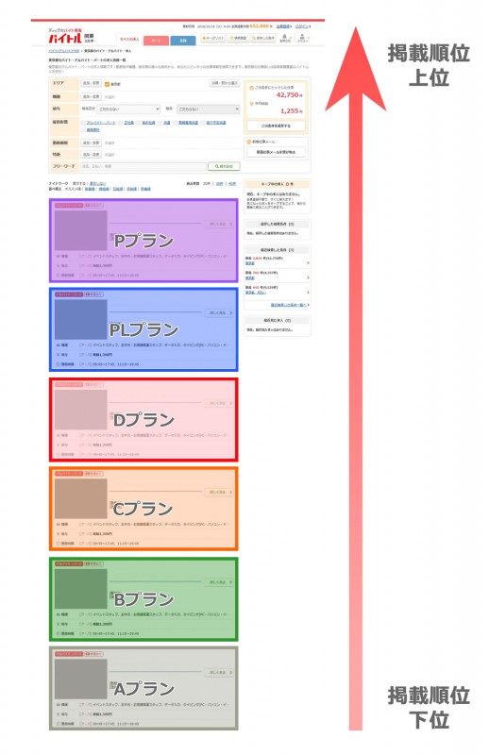Click the mail icon in new job mail box

click(x=249, y=143)
